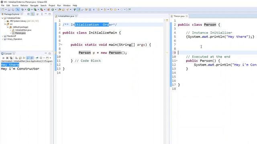Select Person.java in Package Explorer

click(20, 33)
